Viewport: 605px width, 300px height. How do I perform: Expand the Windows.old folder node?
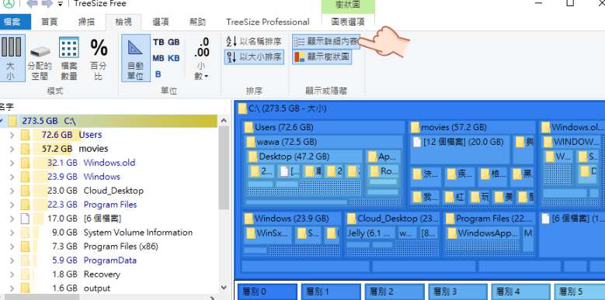[x=12, y=163]
